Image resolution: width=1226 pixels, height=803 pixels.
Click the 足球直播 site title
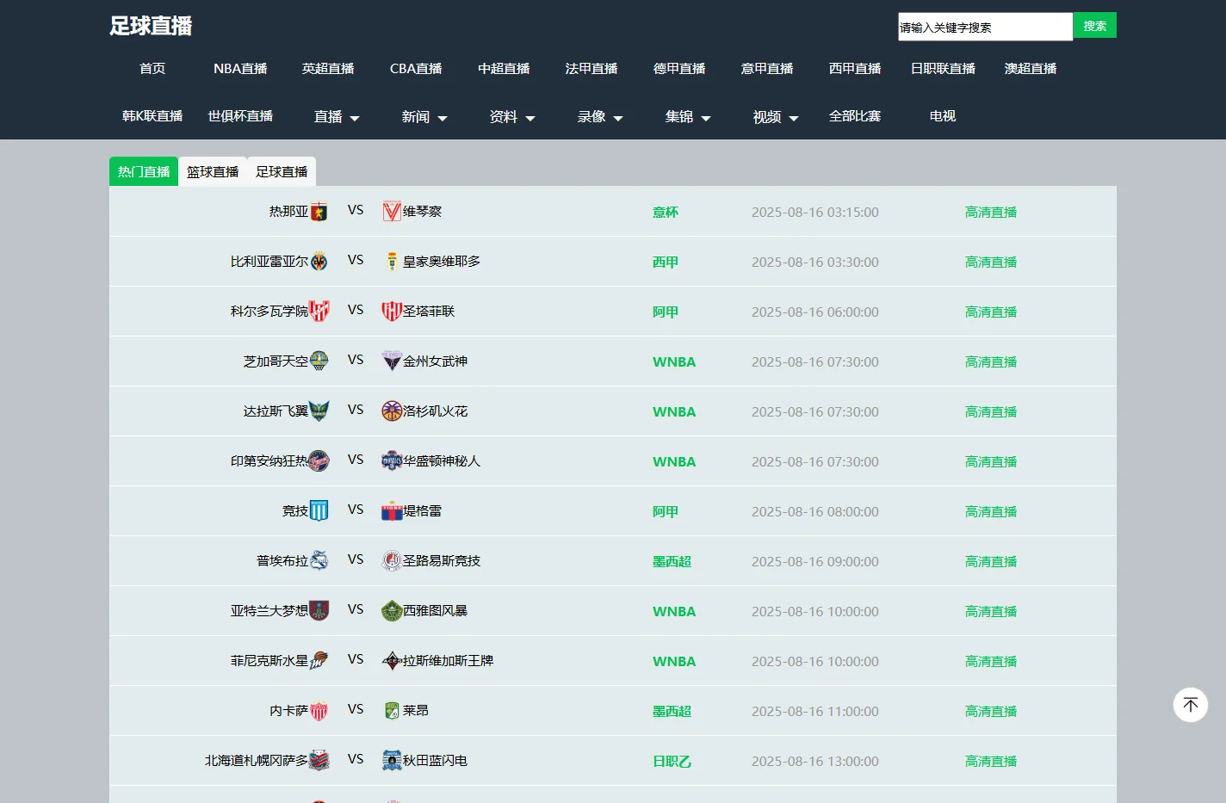click(151, 26)
